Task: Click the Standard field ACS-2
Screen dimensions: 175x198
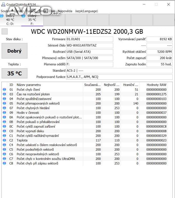Action: tap(119, 71)
